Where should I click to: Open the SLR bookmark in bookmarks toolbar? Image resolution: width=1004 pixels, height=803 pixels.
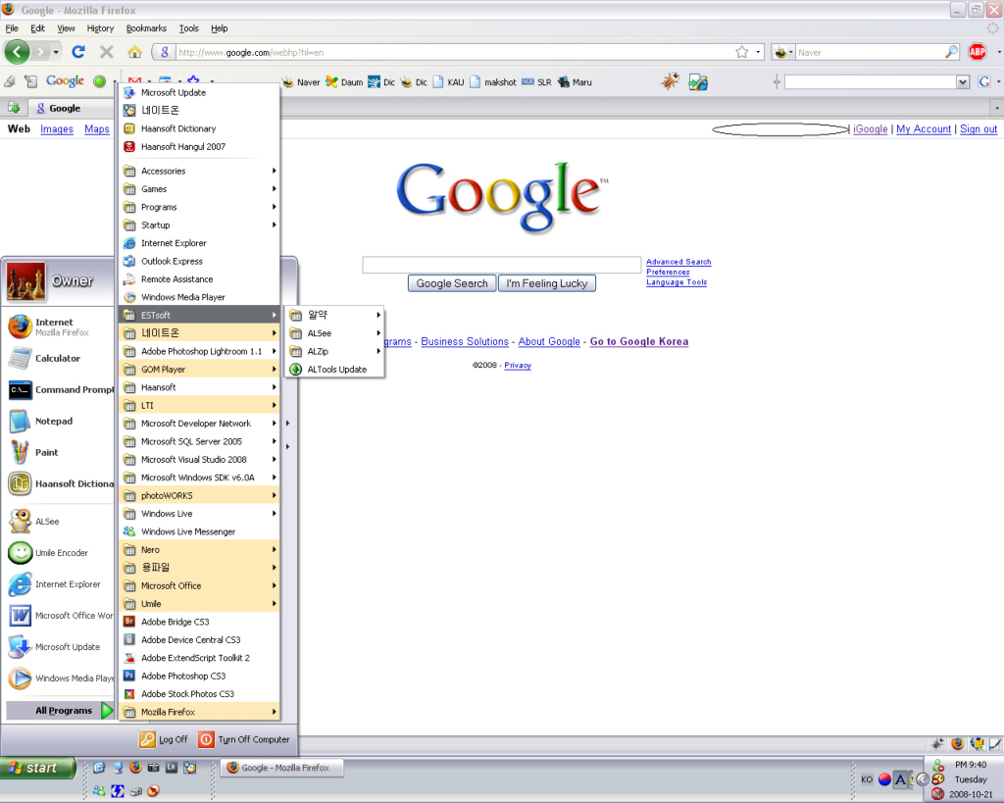tap(536, 82)
